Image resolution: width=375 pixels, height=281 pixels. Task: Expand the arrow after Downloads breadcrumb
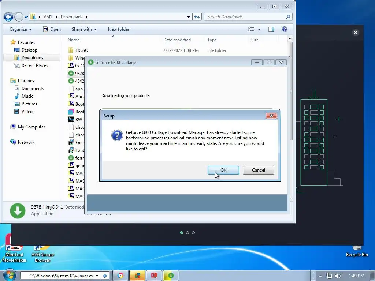tap(86, 17)
